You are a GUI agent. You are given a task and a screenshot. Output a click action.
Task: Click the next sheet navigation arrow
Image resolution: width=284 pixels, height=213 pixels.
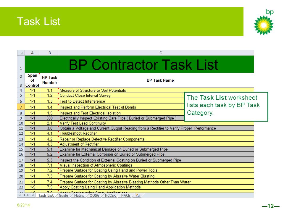coord(28,195)
